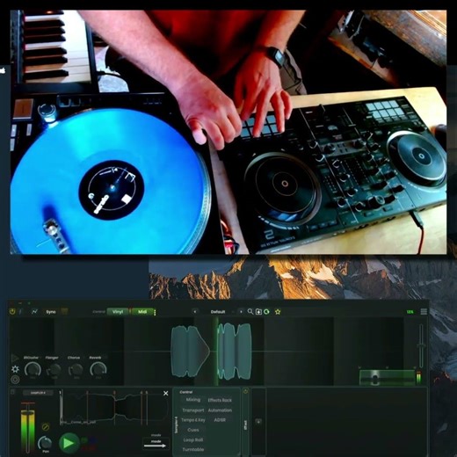Click the curve graph icon beside Sync

pos(34,312)
